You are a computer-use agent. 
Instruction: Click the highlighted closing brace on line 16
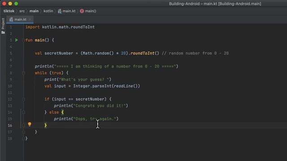(45, 125)
